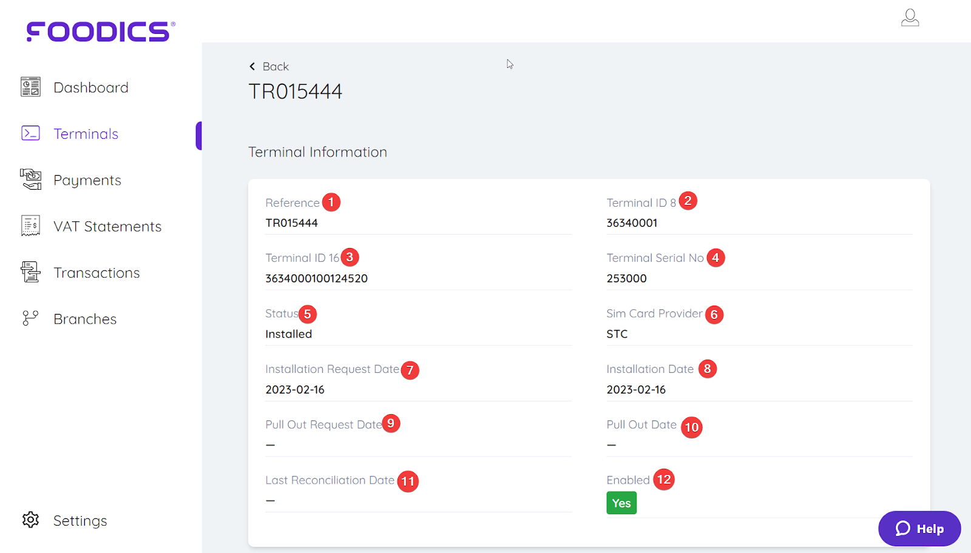This screenshot has height=553, width=971.
Task: Click the Terminals sidebar icon
Action: (x=30, y=133)
